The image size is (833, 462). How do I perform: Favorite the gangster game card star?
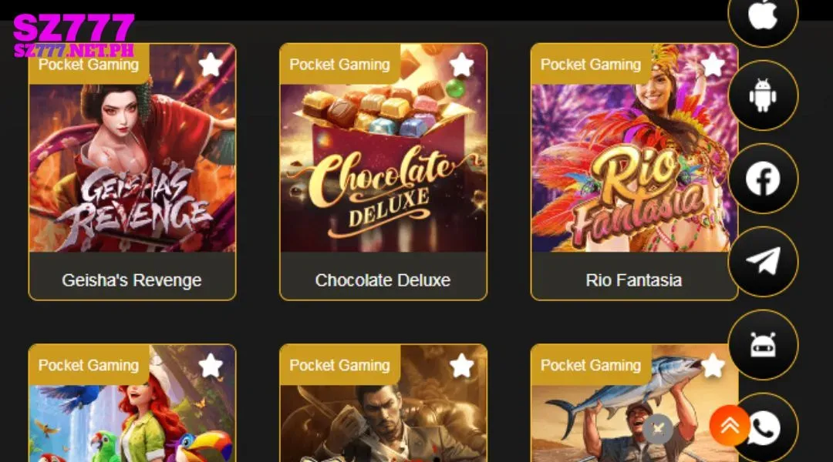coord(461,366)
